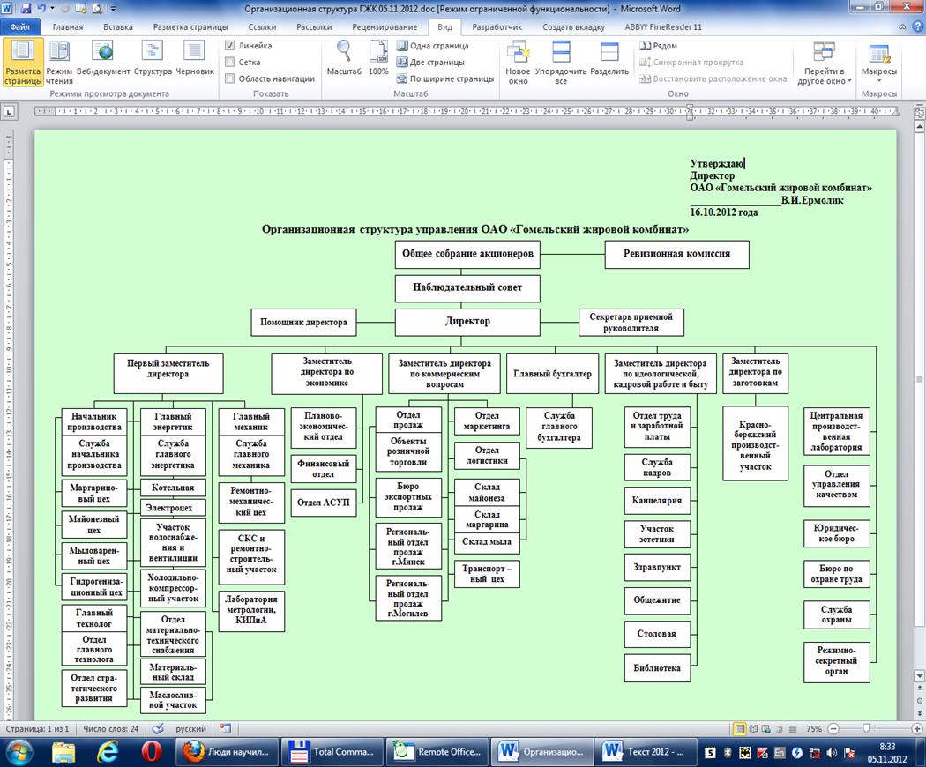Uncheck the Линейка ruler checkbox
926x767 pixels.
coord(230,46)
